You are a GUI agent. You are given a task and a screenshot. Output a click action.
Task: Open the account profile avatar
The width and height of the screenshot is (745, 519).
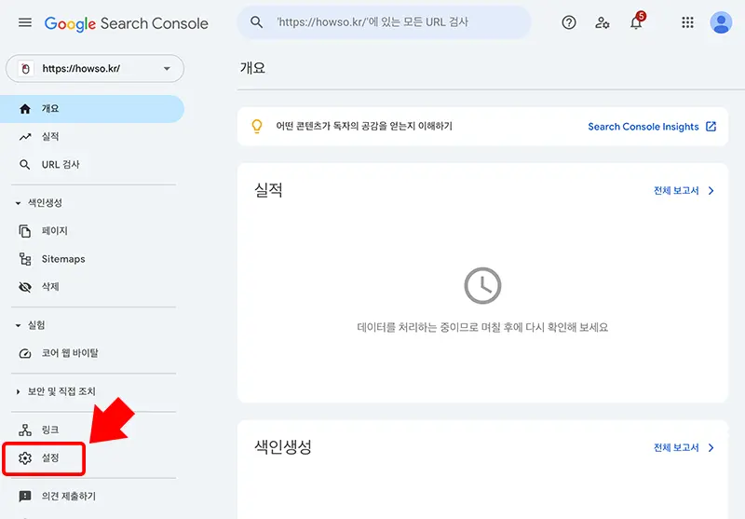721,22
